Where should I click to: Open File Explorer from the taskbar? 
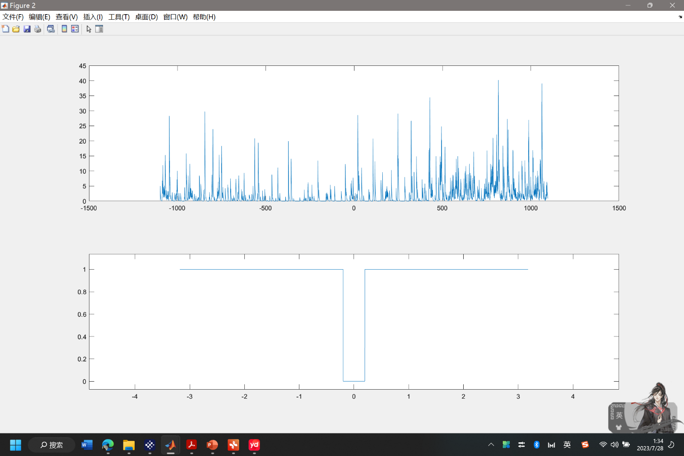click(x=129, y=445)
